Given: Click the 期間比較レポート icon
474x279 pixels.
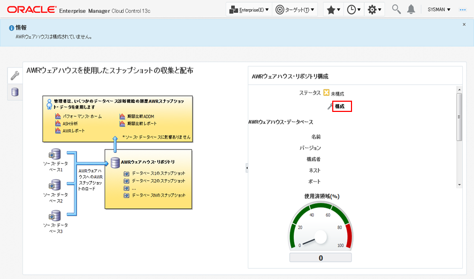Looking at the screenshot, I should pos(122,124).
